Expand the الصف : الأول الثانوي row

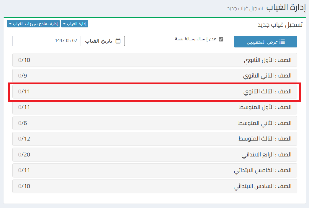pos(268,60)
